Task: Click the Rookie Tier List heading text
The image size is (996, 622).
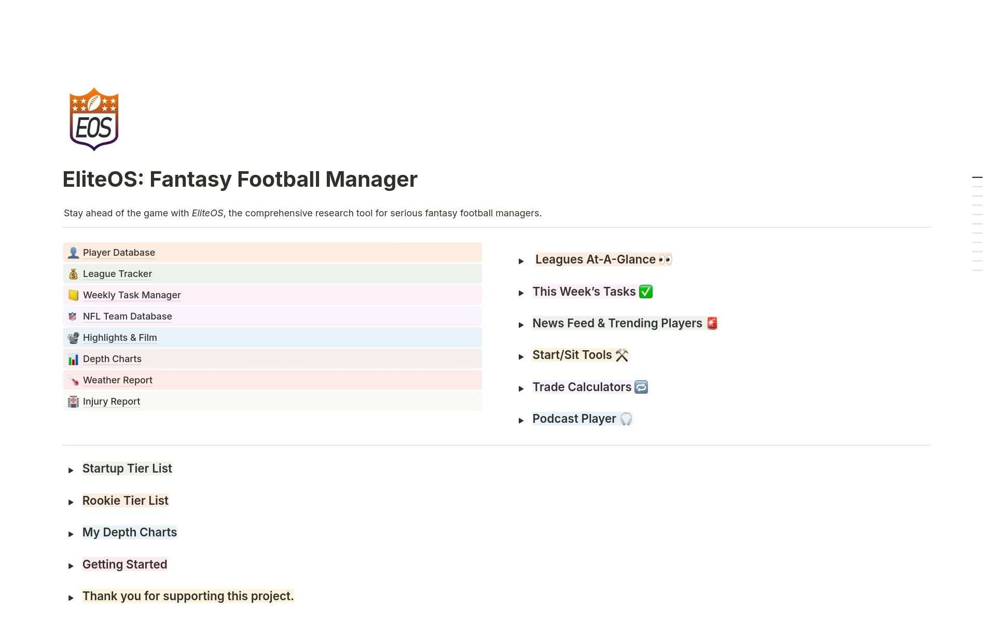Action: coord(126,501)
